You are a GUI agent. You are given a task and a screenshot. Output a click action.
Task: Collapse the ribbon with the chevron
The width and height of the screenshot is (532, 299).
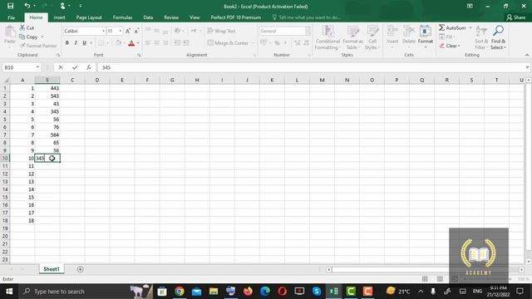527,55
